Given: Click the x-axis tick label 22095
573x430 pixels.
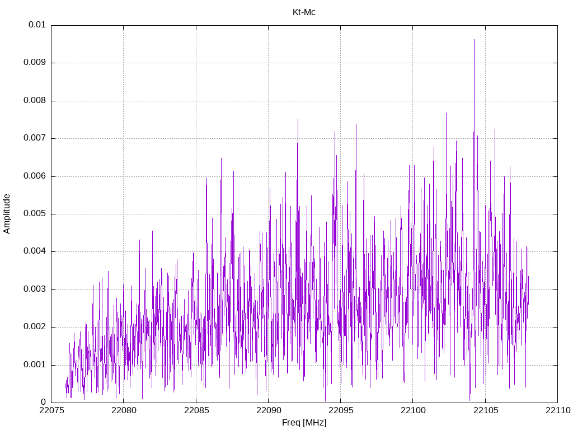Looking at the screenshot, I should 341,410.
